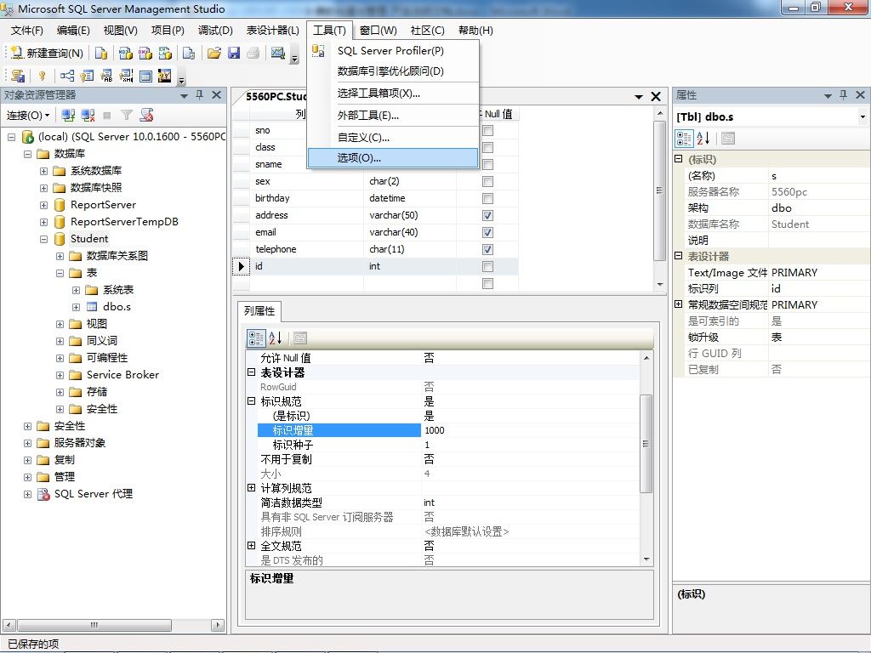Expand the ReportServer database node
Viewport: 871px width, 653px height.
44,206
